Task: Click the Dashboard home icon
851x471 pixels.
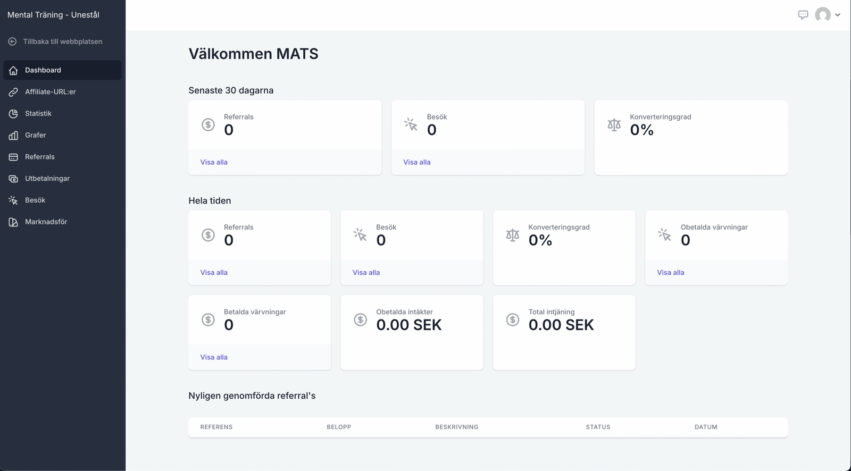Action: (x=13, y=70)
